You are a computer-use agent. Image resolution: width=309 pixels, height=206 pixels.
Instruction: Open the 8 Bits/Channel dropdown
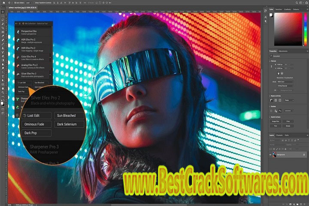285,86
